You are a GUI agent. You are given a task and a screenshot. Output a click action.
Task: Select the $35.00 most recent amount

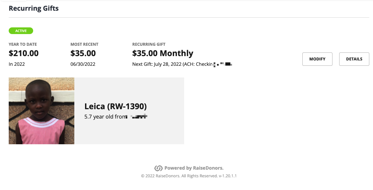(x=83, y=53)
